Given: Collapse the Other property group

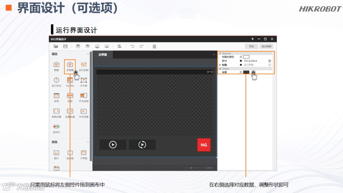Looking at the screenshot, I should click(220, 68).
